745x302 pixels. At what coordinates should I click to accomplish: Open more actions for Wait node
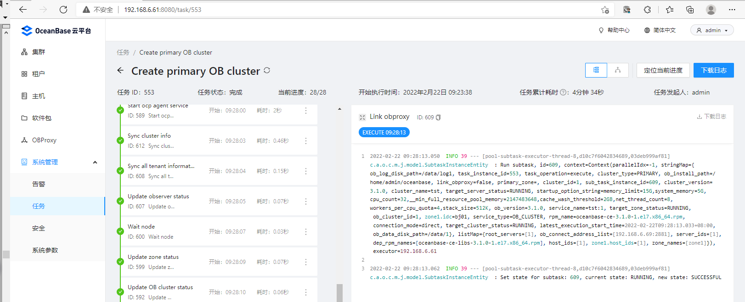click(306, 232)
